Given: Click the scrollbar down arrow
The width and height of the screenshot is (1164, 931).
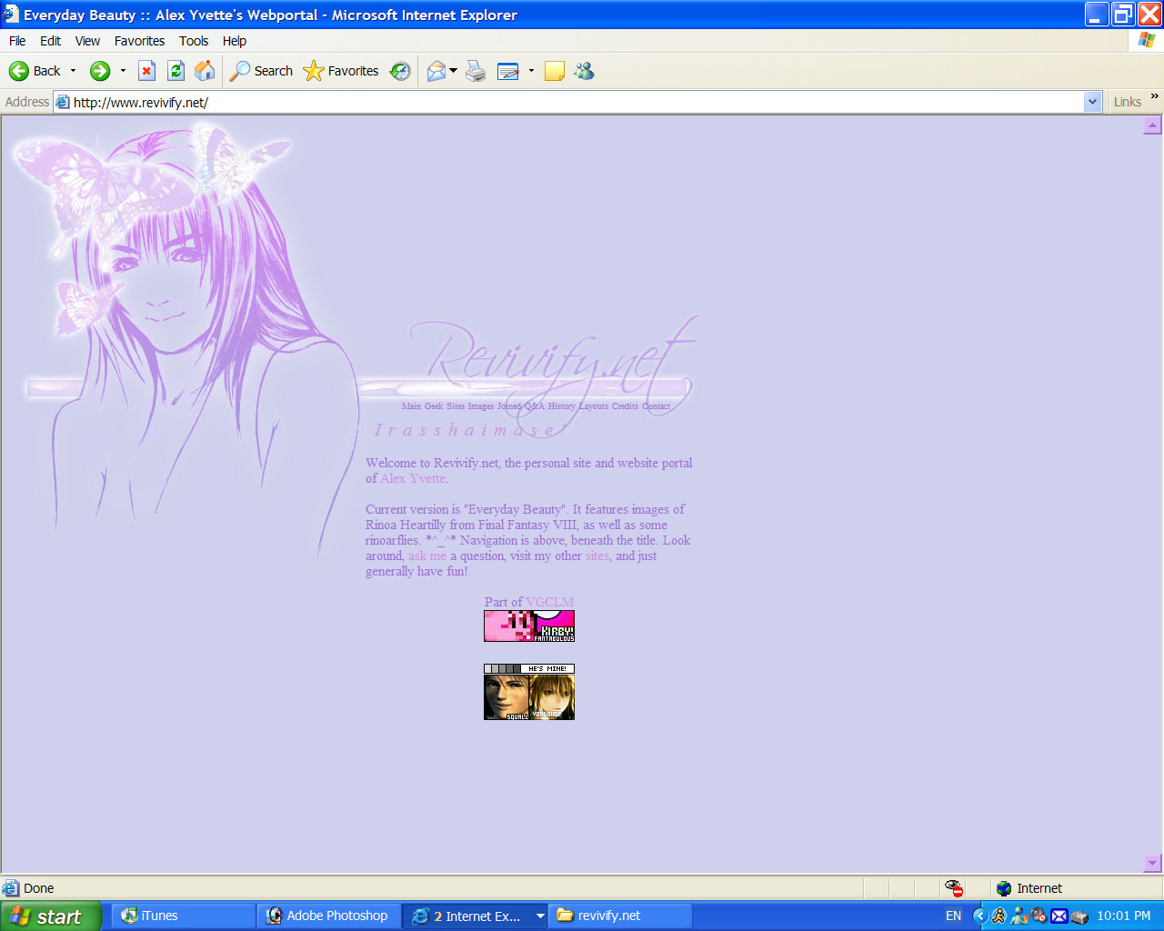Looking at the screenshot, I should pos(1153,863).
